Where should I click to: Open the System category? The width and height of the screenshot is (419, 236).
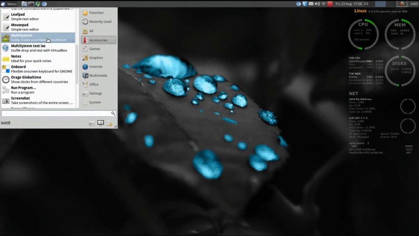point(99,102)
